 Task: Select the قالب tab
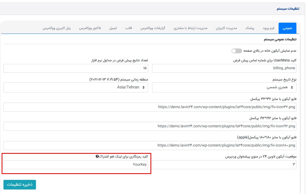pos(129,28)
